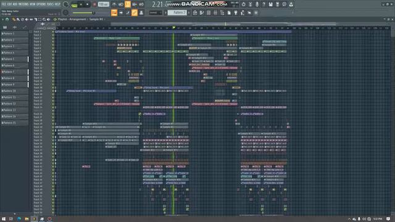Viewport: 395px width, 222px height.
Task: Open the Browser icon
Action: (222, 12)
